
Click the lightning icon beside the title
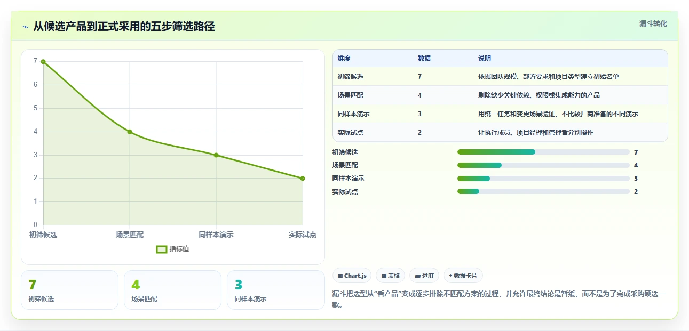25,27
